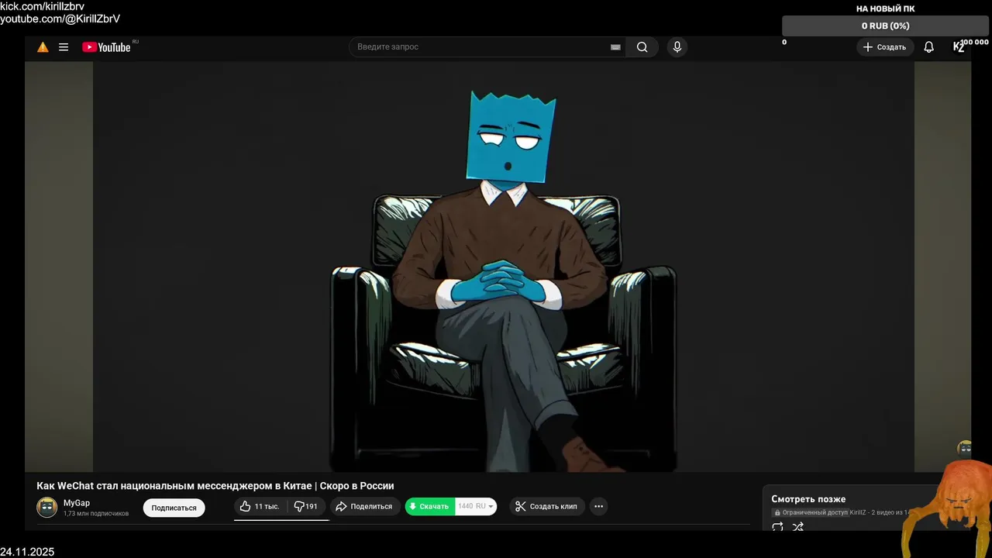
Task: Start voice search with microphone
Action: [677, 47]
